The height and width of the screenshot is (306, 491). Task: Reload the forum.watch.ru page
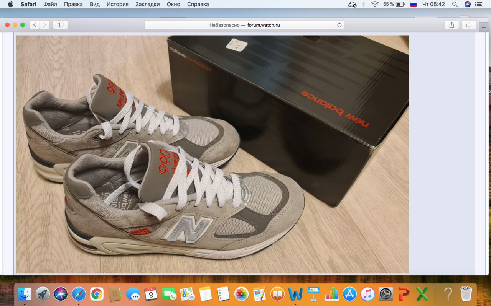[339, 25]
